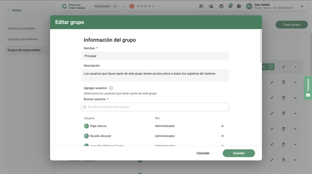Click the edit pencil in the third group row
This screenshot has width=312, height=174.
click(272, 98)
